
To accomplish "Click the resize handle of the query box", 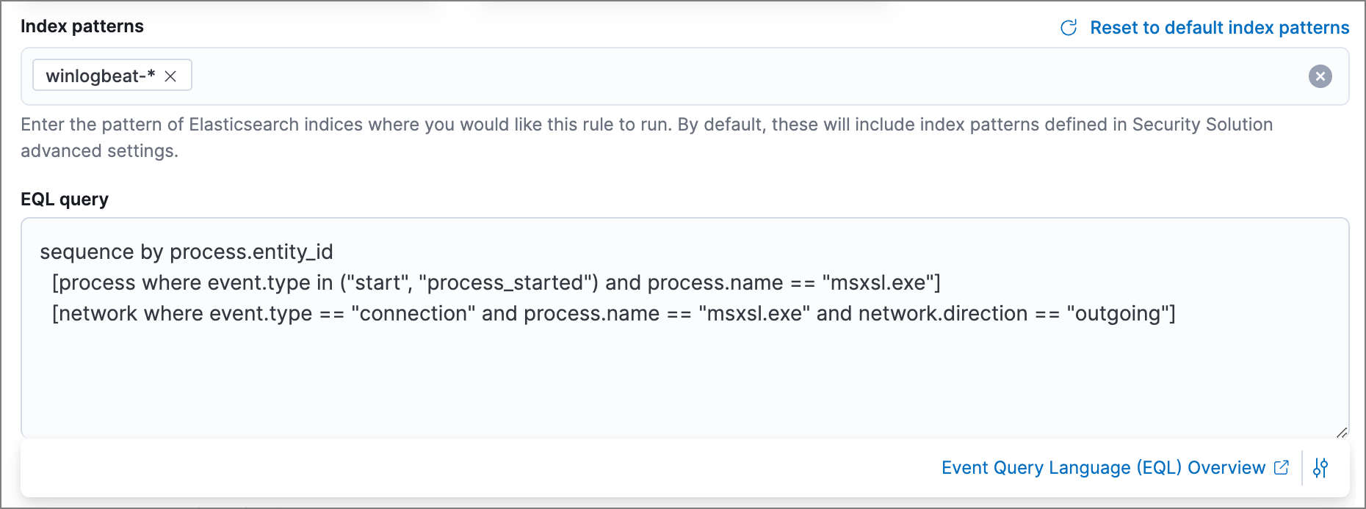I will coord(1343,432).
